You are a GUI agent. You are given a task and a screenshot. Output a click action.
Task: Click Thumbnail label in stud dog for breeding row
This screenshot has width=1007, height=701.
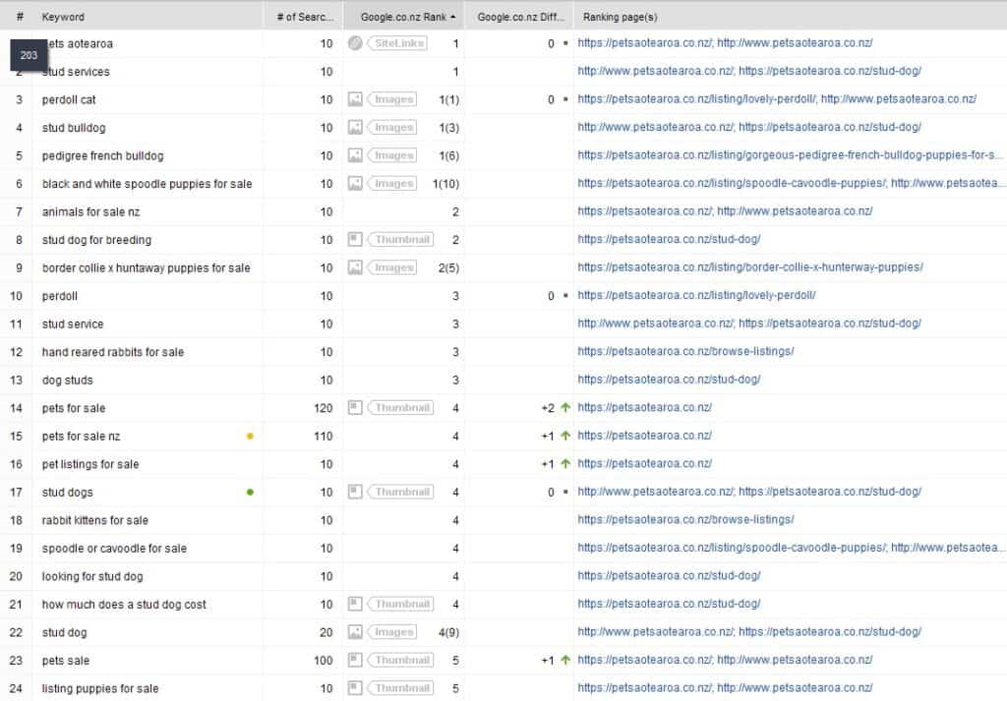coord(401,240)
